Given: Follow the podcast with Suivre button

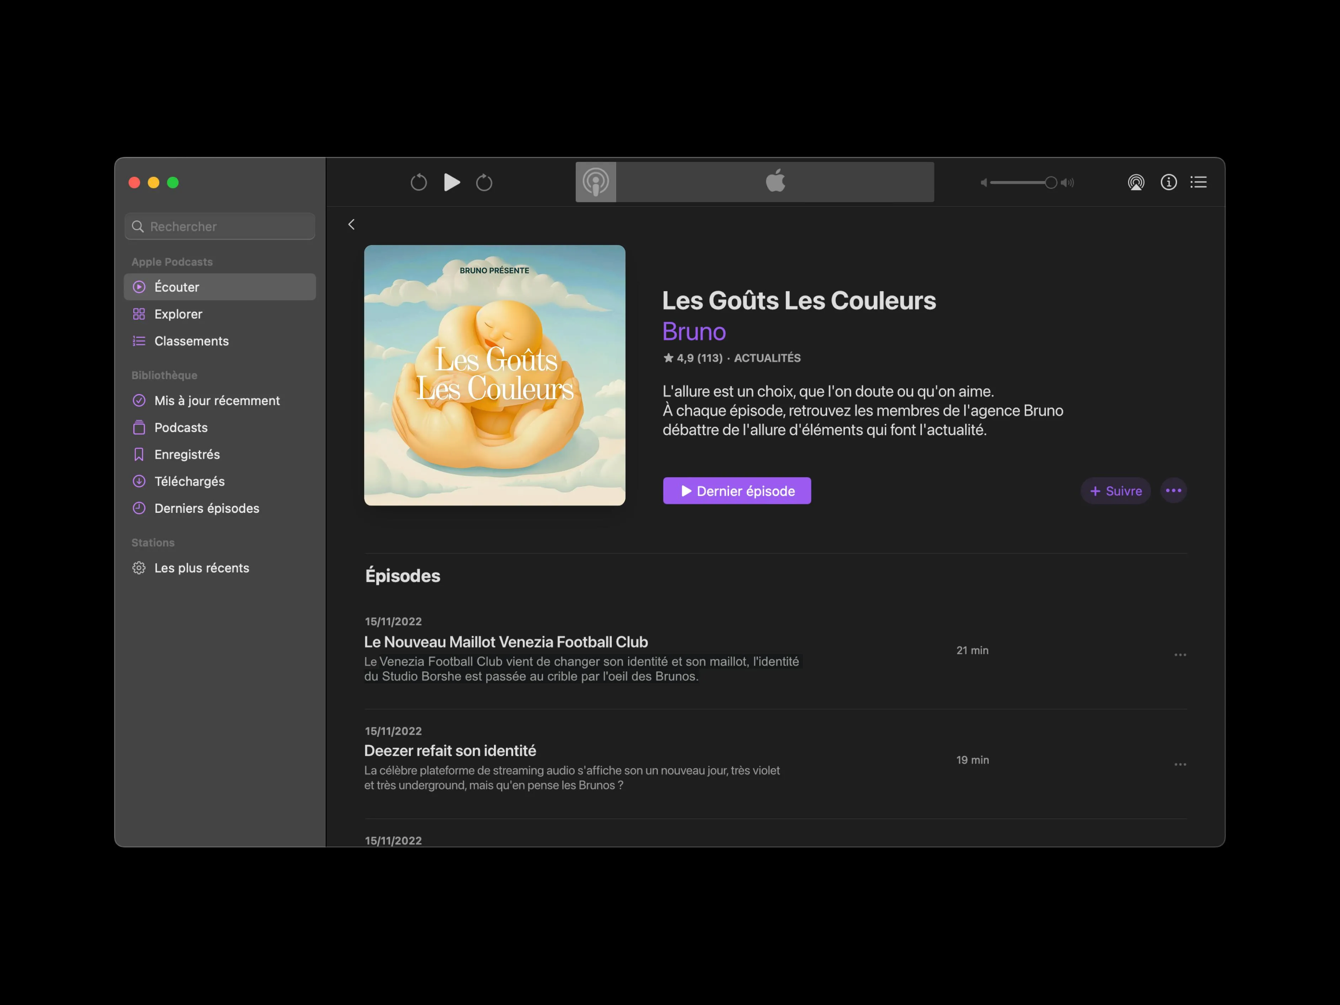Looking at the screenshot, I should [1115, 491].
